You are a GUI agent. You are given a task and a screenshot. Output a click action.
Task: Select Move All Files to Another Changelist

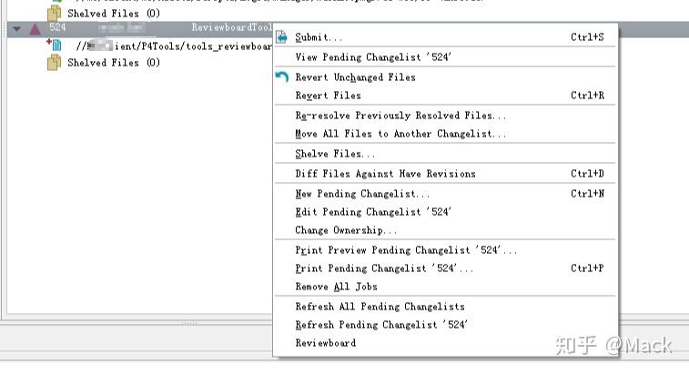pos(400,134)
